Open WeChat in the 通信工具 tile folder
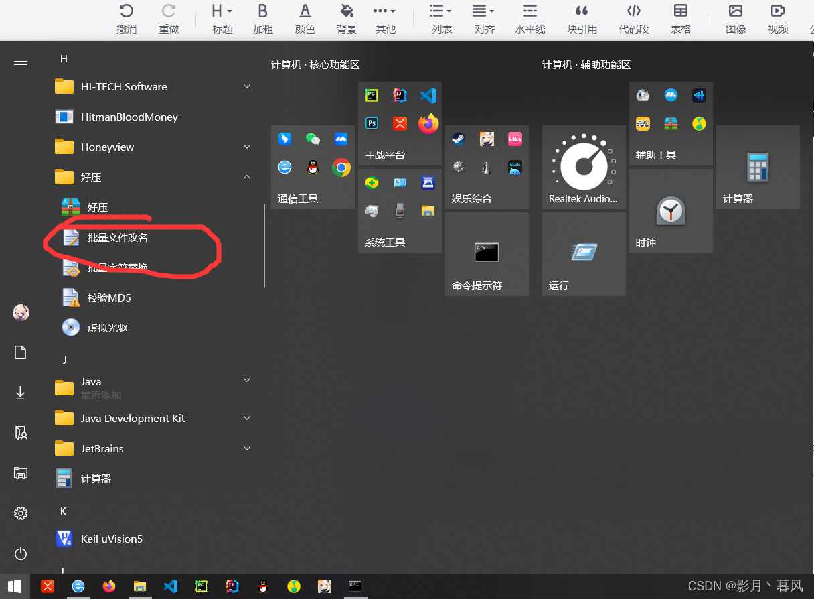 (x=313, y=139)
